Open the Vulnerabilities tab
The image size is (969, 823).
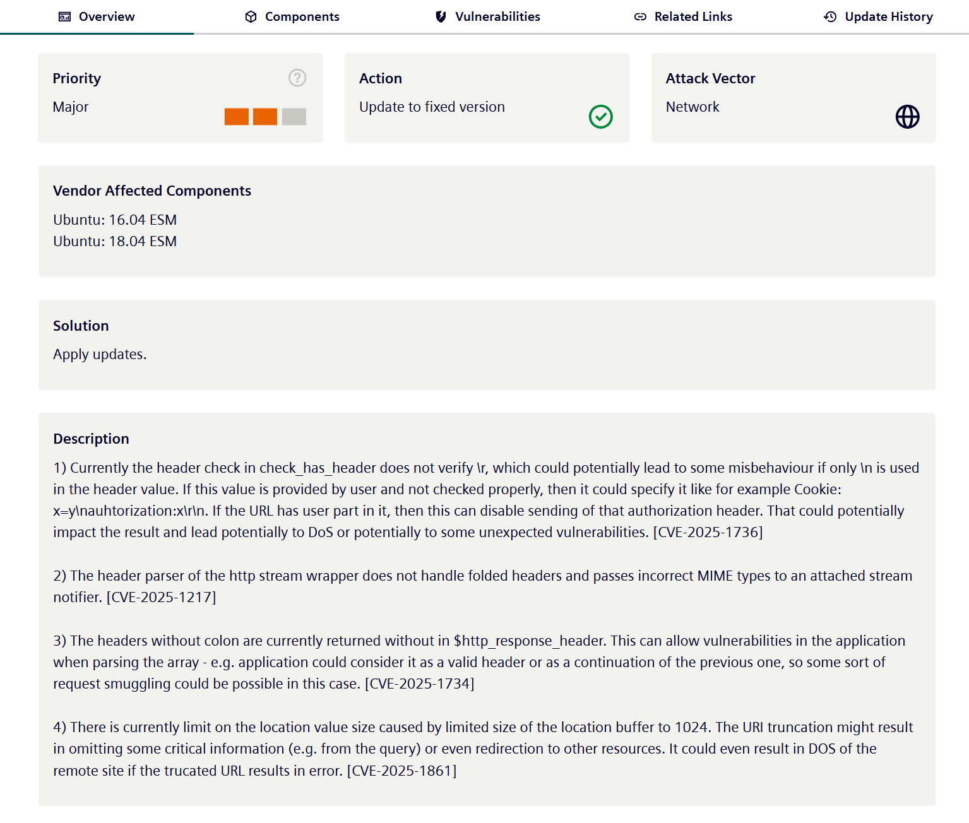pyautogui.click(x=497, y=17)
